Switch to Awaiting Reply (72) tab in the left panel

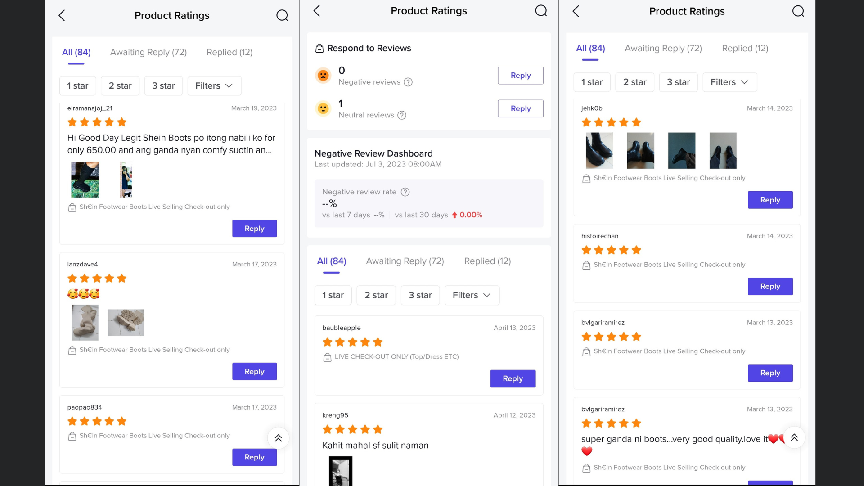point(148,52)
